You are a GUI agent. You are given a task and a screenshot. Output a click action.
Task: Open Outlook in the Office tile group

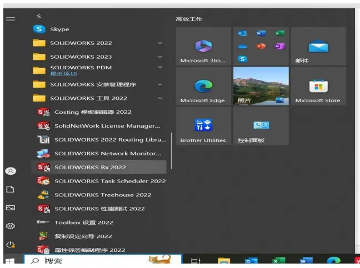[242, 33]
